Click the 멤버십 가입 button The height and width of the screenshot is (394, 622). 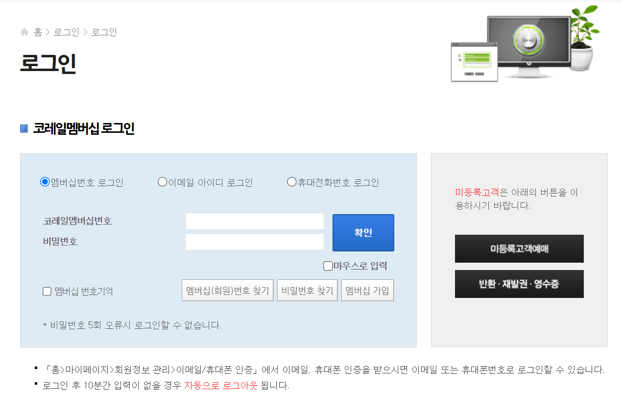tap(367, 290)
